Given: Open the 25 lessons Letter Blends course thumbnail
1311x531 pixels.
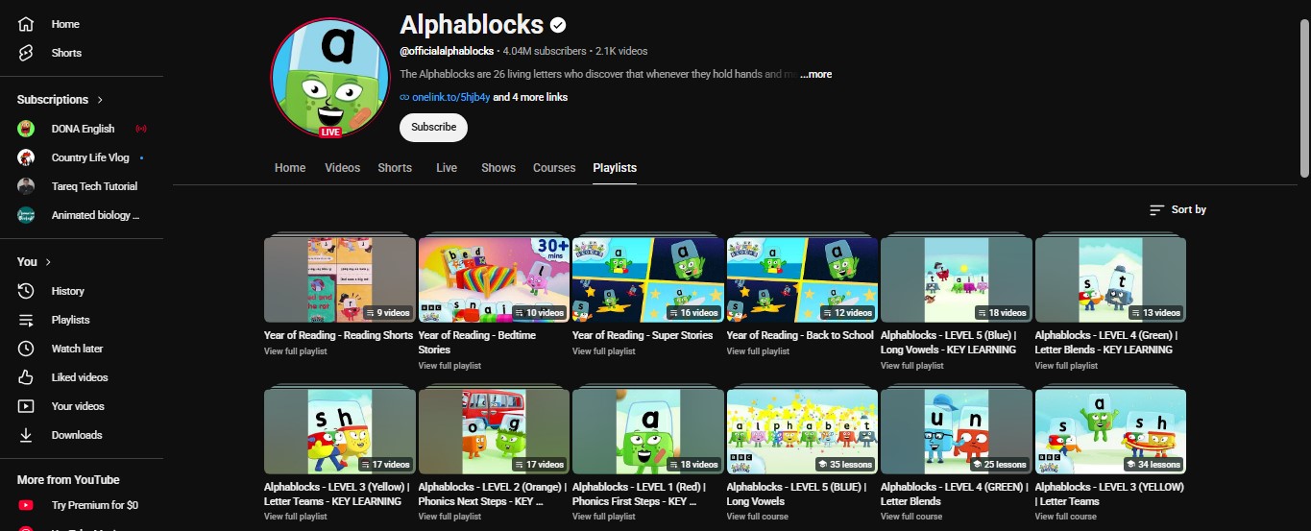Looking at the screenshot, I should [x=957, y=431].
